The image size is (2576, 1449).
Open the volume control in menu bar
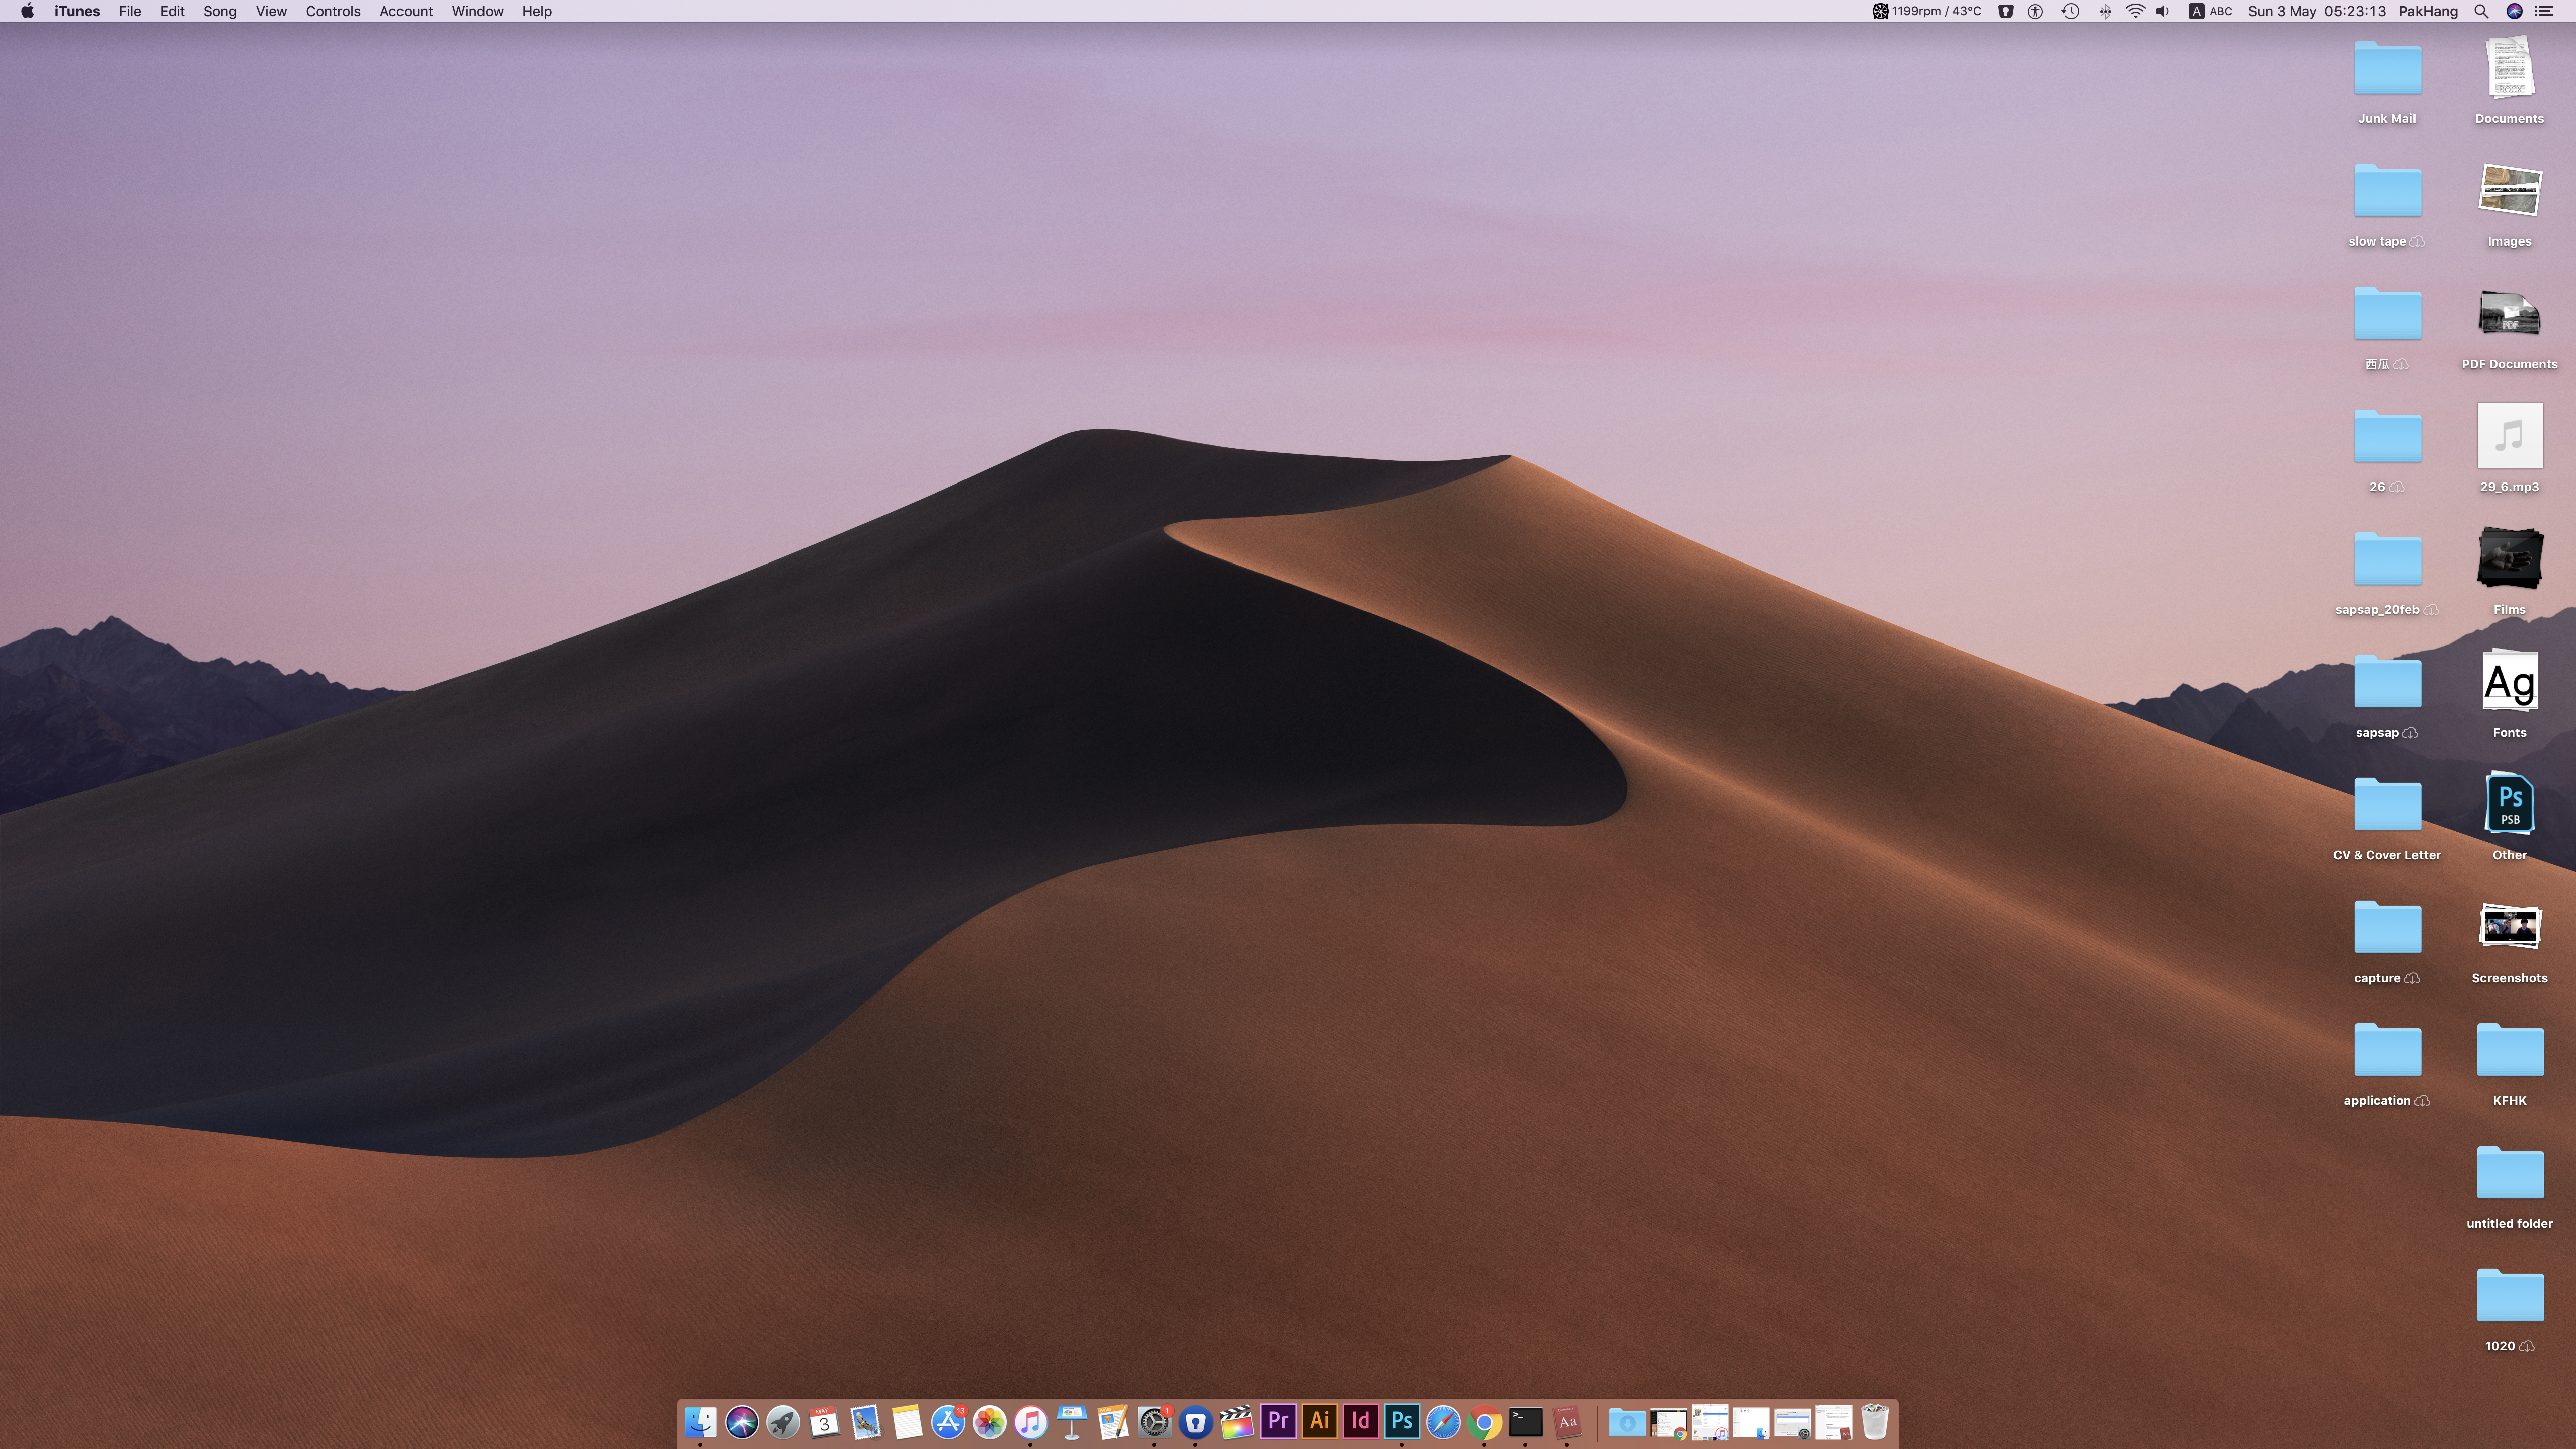coord(2163,11)
